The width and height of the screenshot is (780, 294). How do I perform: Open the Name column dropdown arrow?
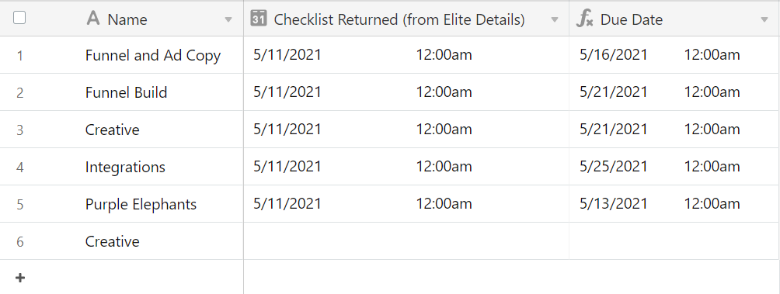point(228,20)
